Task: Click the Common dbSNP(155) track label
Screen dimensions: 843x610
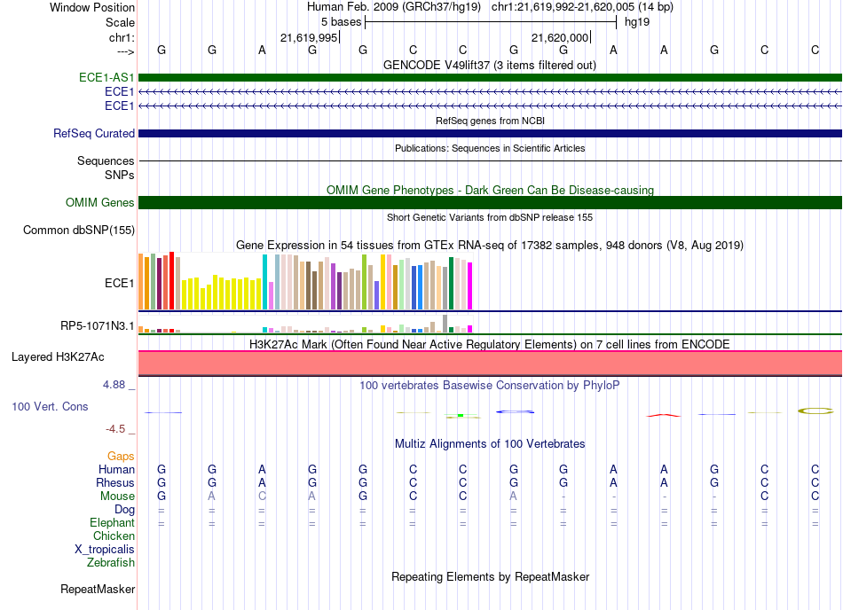Action: pos(78,230)
